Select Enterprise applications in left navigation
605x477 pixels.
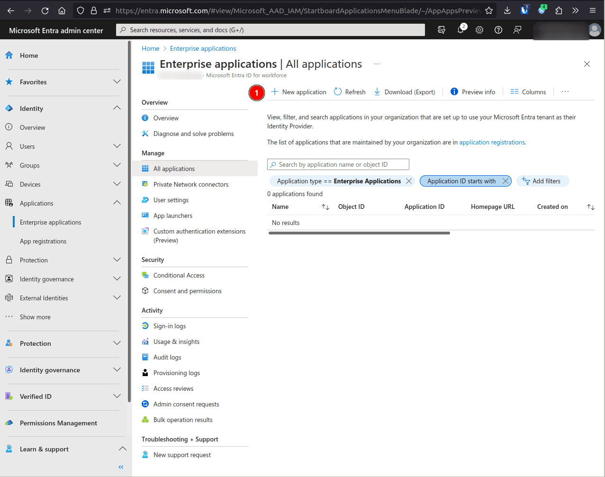click(51, 222)
